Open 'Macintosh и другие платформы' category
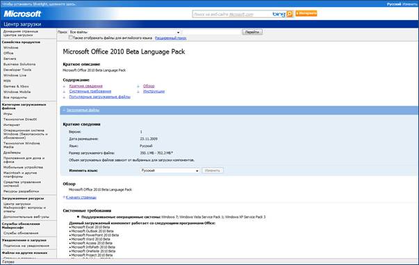This screenshot has height=265, width=419. [x=20, y=175]
